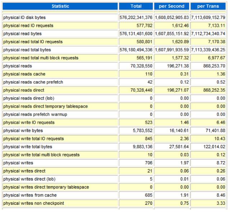
Task: Select 'physical writes non checkpoint' label
Action: [33, 203]
